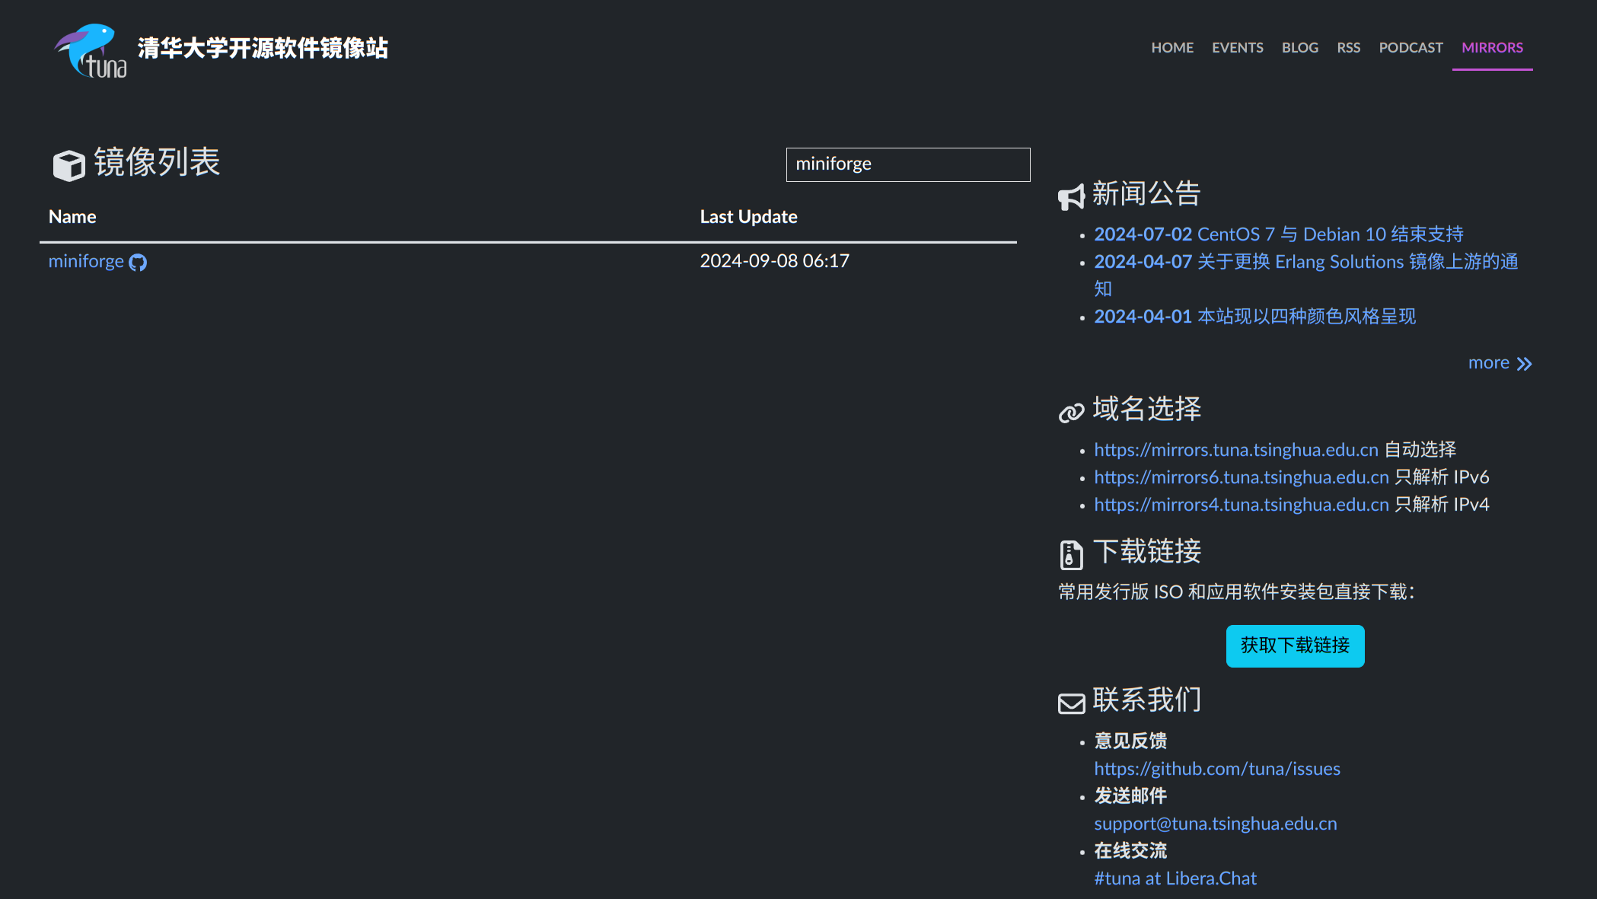This screenshot has height=899, width=1597.
Task: Click the miniforge search input field
Action: pos(908,164)
